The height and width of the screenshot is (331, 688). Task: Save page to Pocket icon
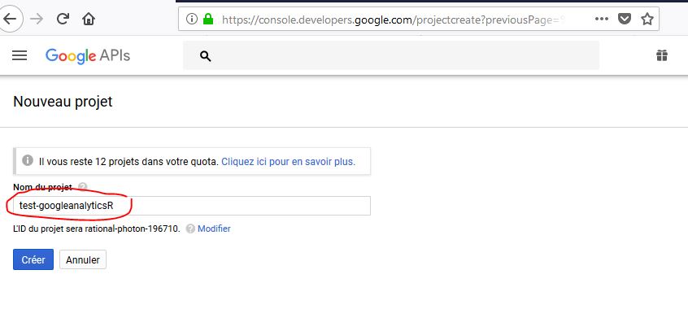pyautogui.click(x=625, y=19)
